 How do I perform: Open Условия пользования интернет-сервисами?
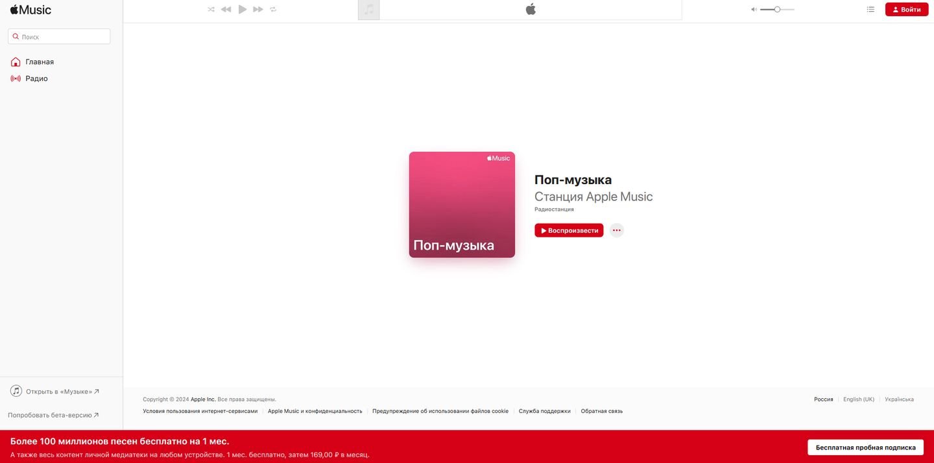[200, 411]
